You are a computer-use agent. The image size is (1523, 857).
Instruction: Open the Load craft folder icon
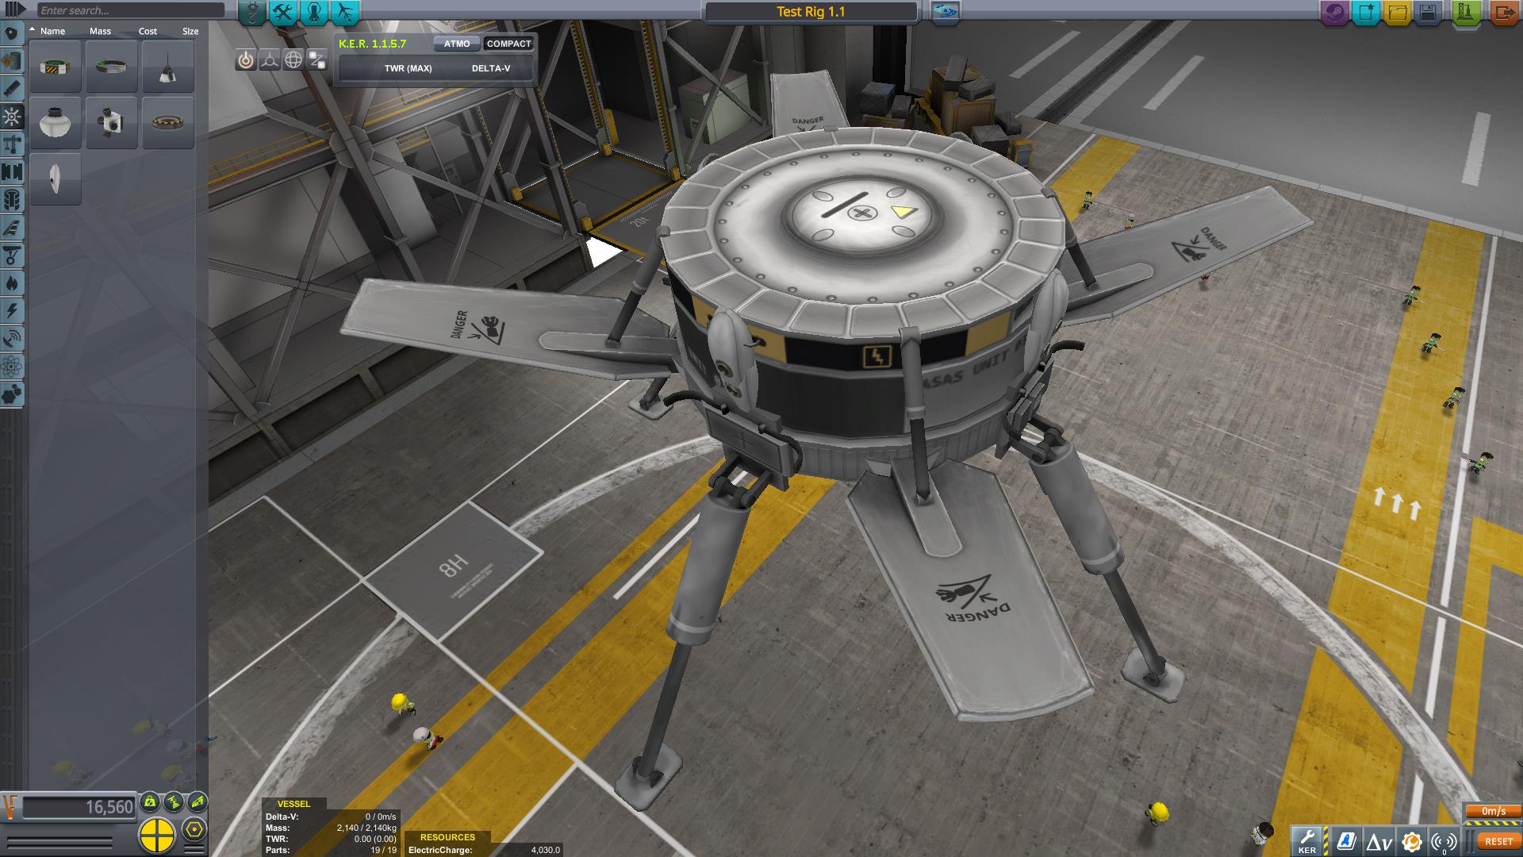1398,13
